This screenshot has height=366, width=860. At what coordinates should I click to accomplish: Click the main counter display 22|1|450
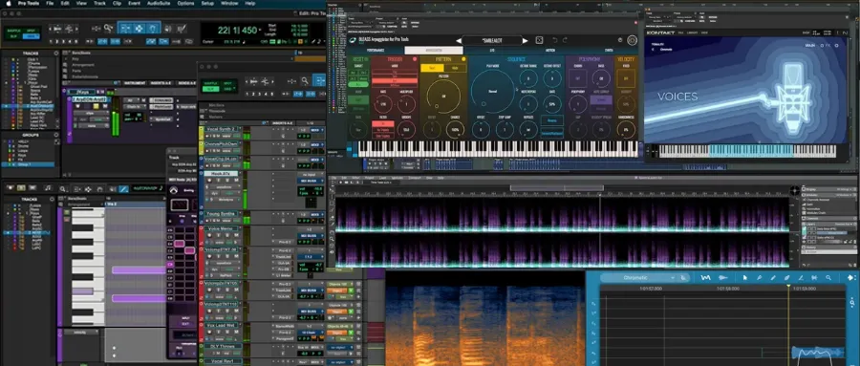[237, 31]
